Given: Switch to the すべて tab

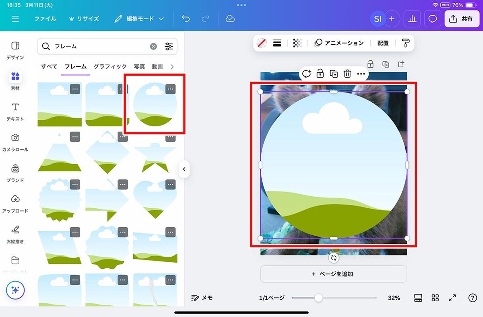Looking at the screenshot, I should point(49,66).
